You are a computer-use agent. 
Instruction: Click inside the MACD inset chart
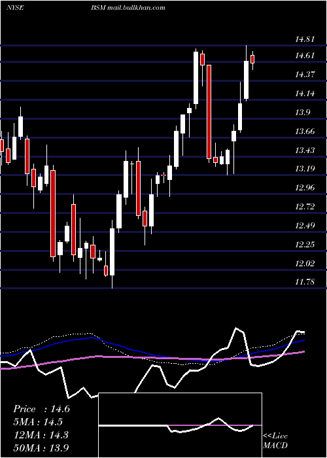(x=180, y=425)
